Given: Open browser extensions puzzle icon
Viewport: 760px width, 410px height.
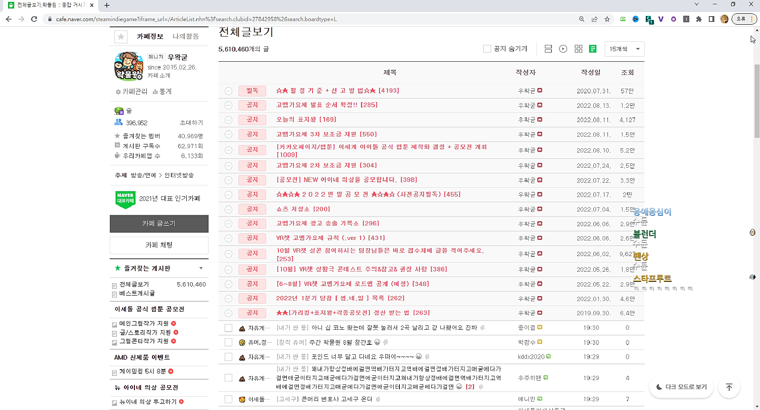Looking at the screenshot, I should (699, 19).
